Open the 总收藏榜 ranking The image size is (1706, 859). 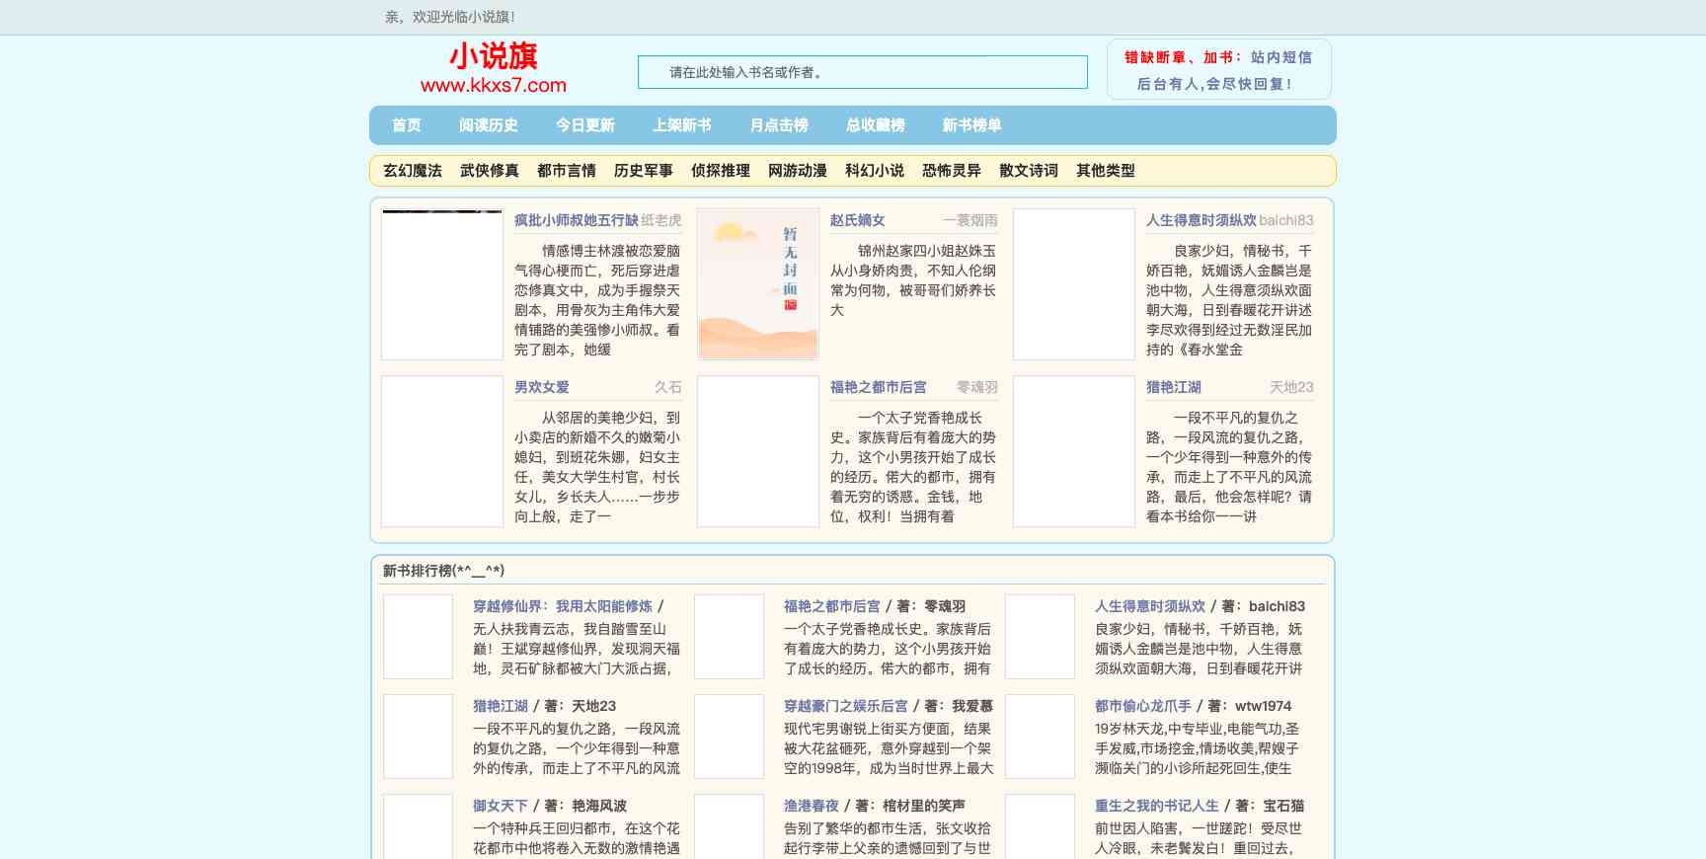coord(875,125)
